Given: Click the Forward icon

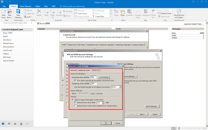Looking at the screenshot, I should point(59,11).
